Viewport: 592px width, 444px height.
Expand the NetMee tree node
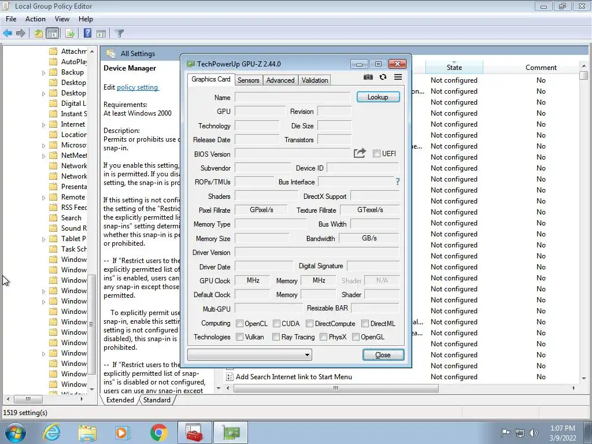[x=43, y=156]
